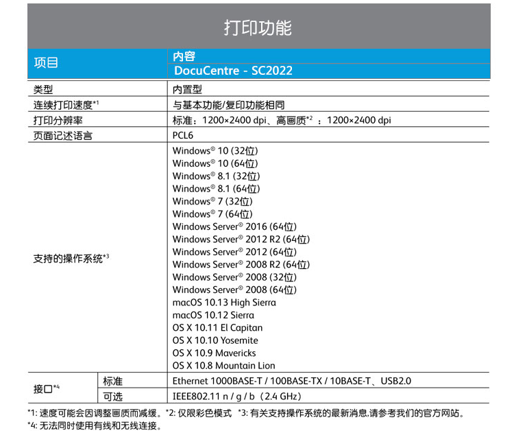Viewport: 514px width, 446px height.
Task: Select the 1200×2400 dpi resolution value
Action: tap(282, 120)
